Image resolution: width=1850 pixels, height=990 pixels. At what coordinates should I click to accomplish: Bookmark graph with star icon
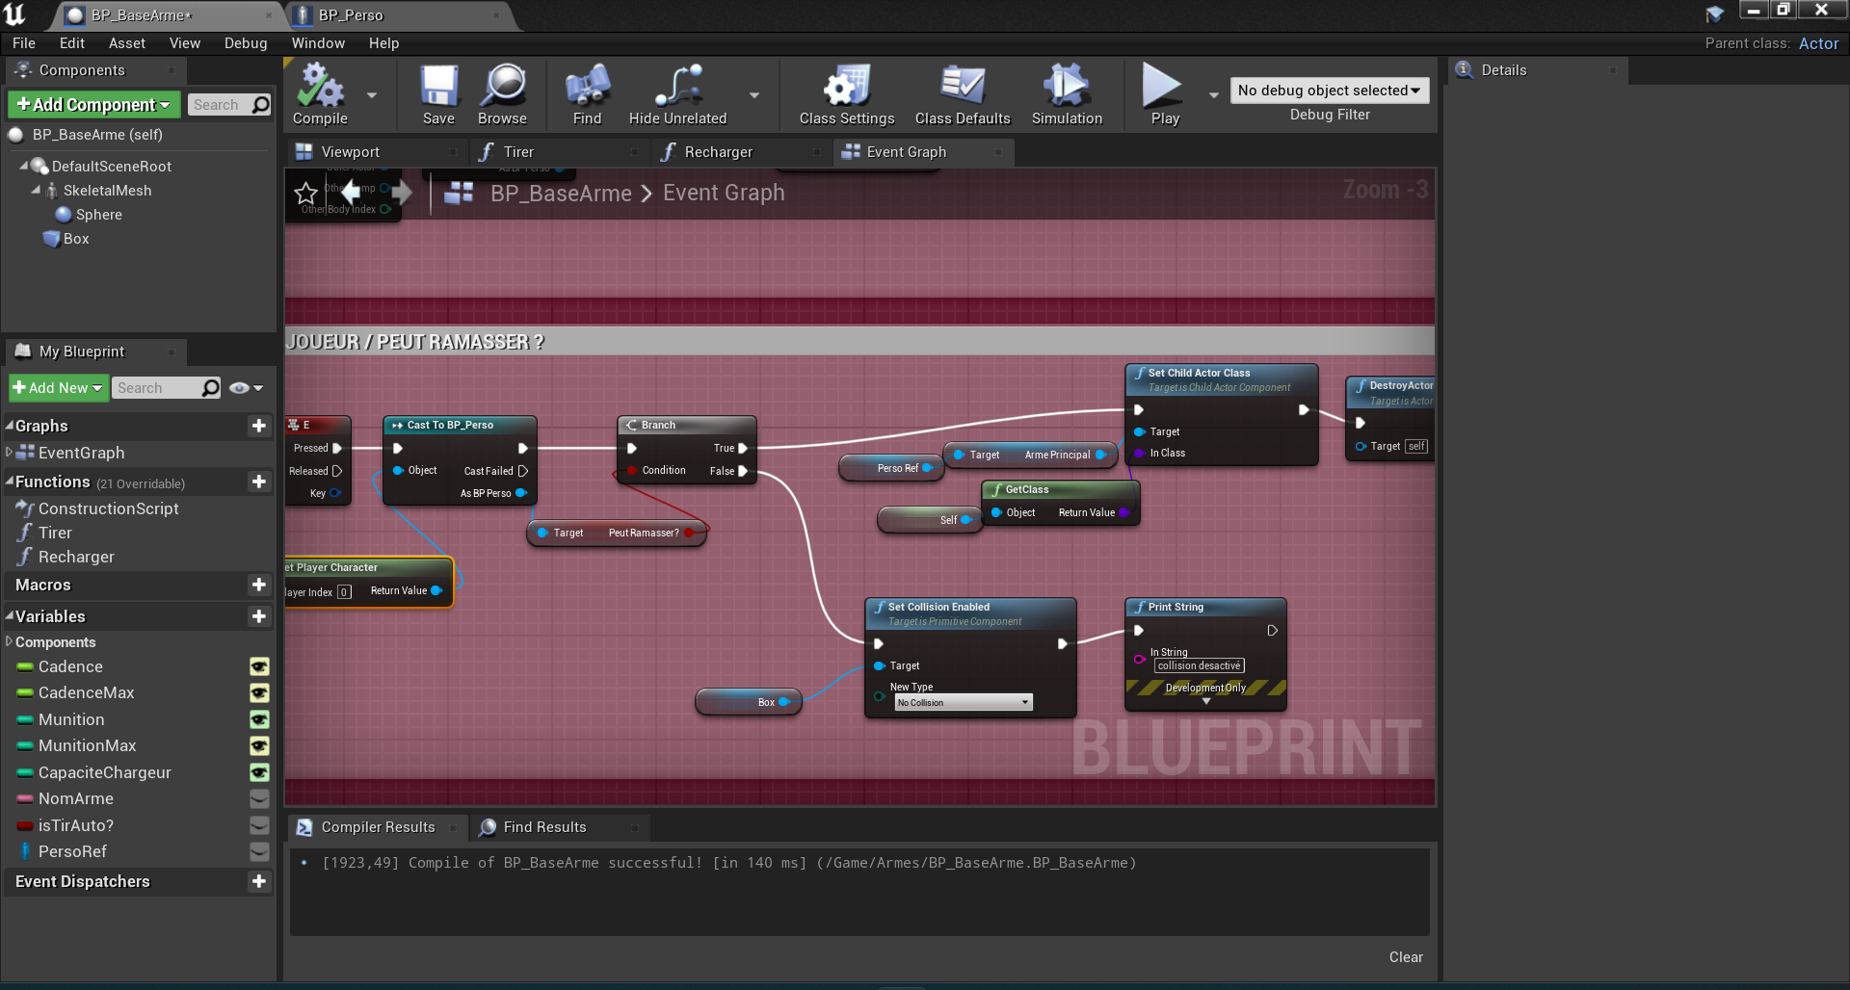[x=306, y=194]
